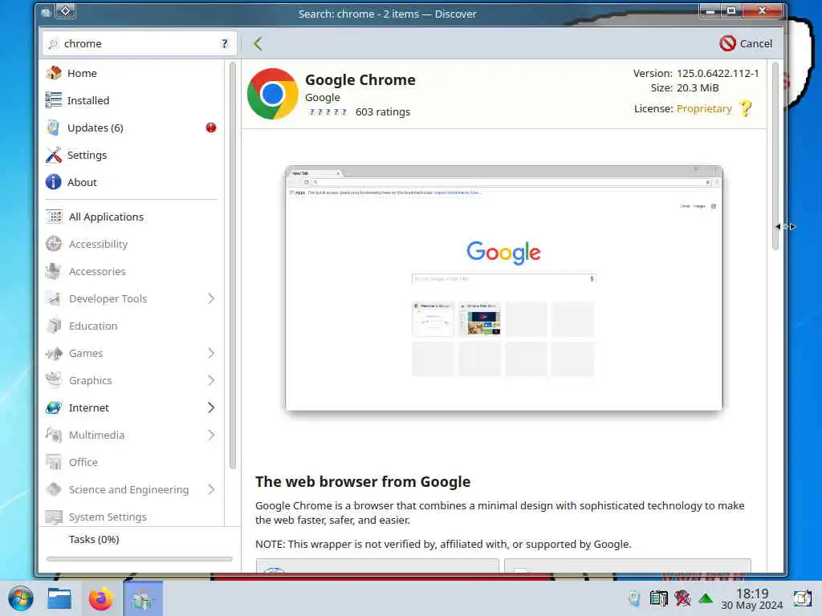The image size is (822, 616).
Task: Click the main content vertical scrollbar
Action: click(775, 156)
